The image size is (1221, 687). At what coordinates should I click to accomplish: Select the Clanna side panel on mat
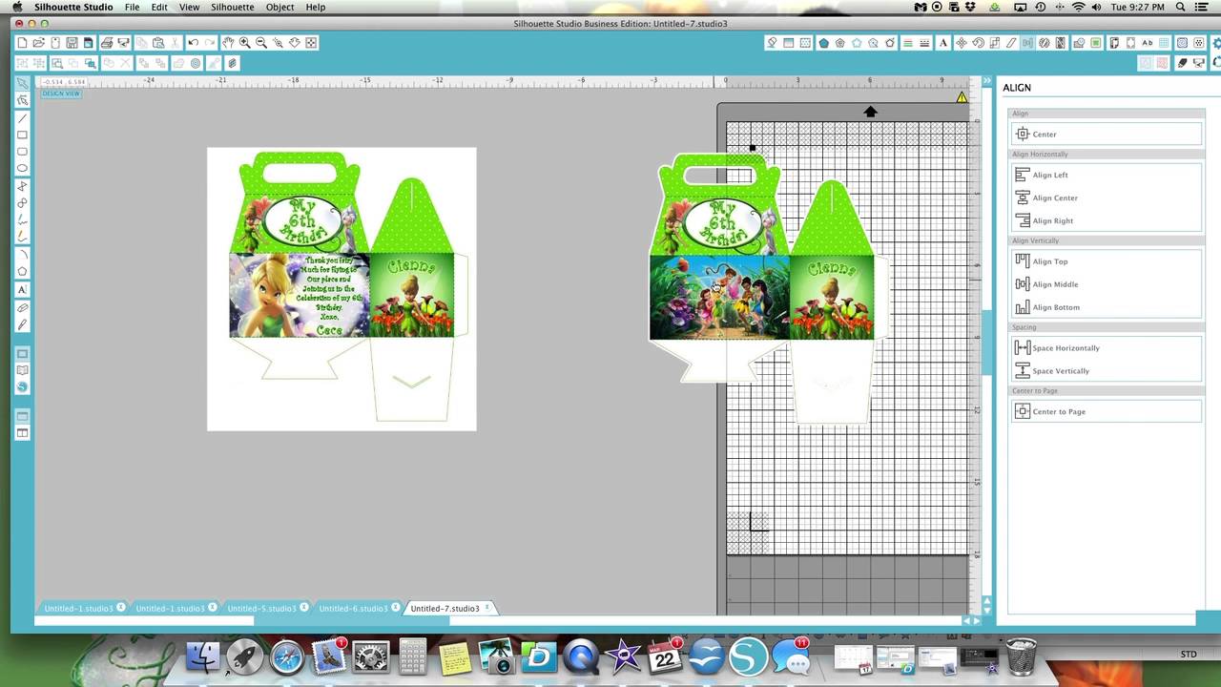(x=832, y=296)
